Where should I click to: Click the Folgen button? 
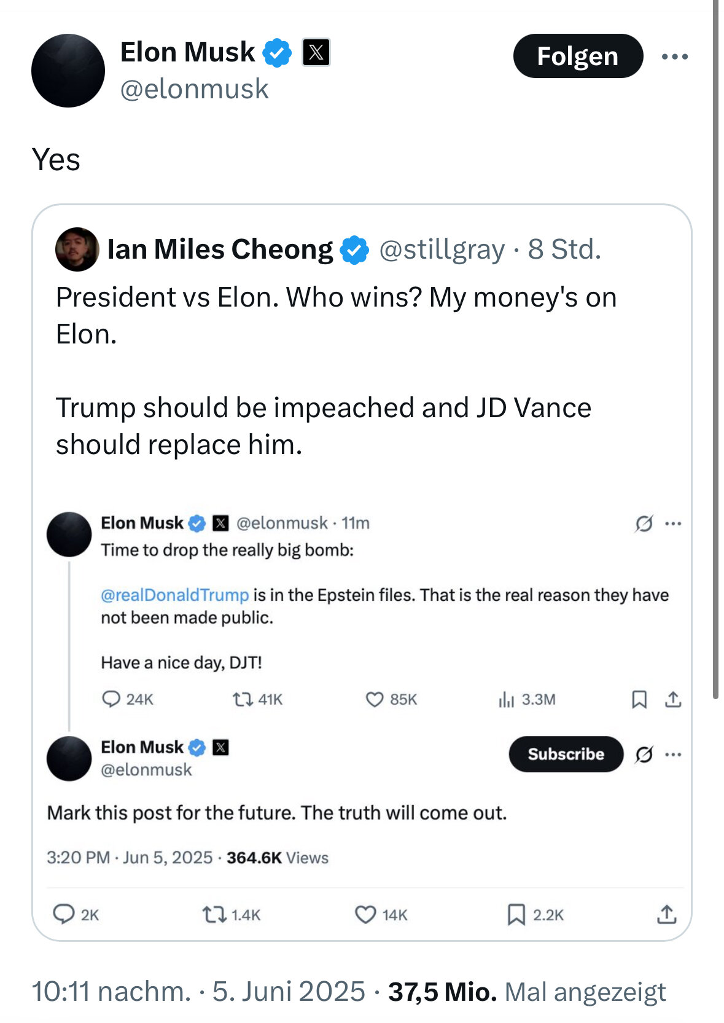pyautogui.click(x=577, y=56)
